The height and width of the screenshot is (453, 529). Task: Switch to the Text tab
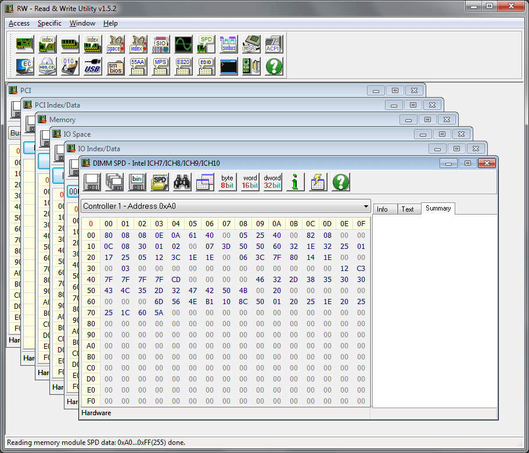pyautogui.click(x=408, y=209)
